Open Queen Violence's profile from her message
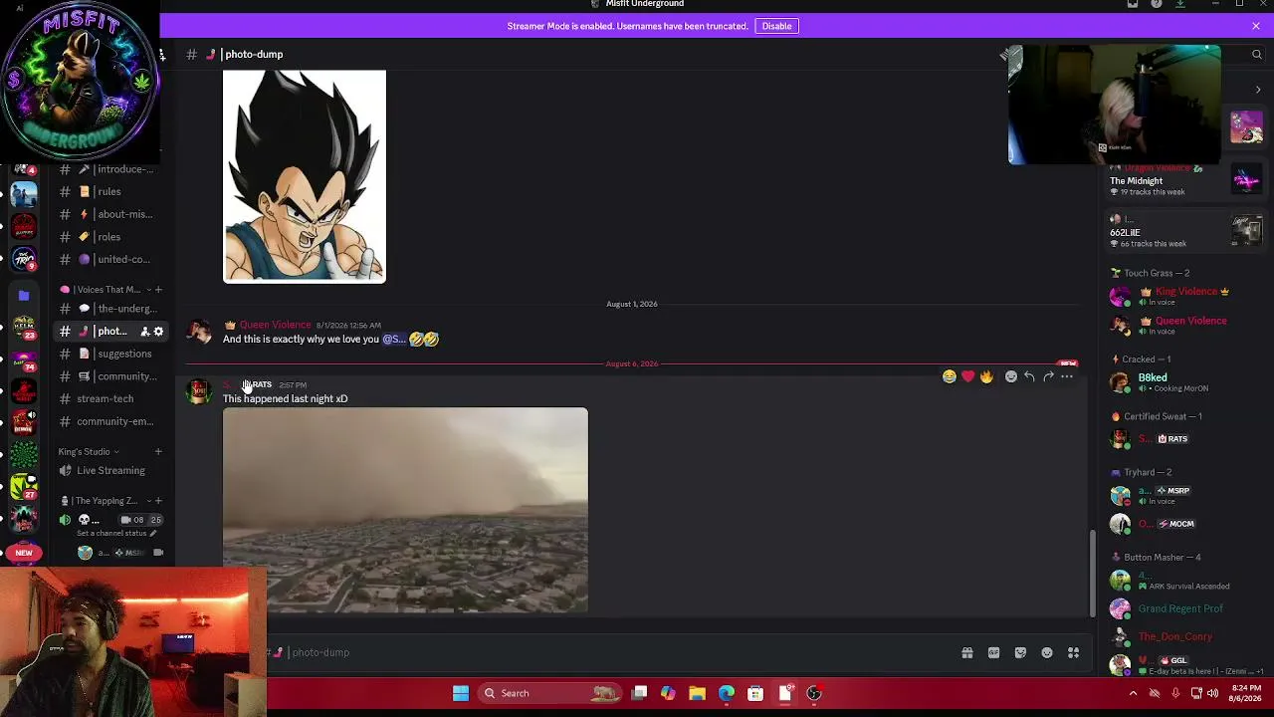Image resolution: width=1274 pixels, height=717 pixels. [x=275, y=325]
